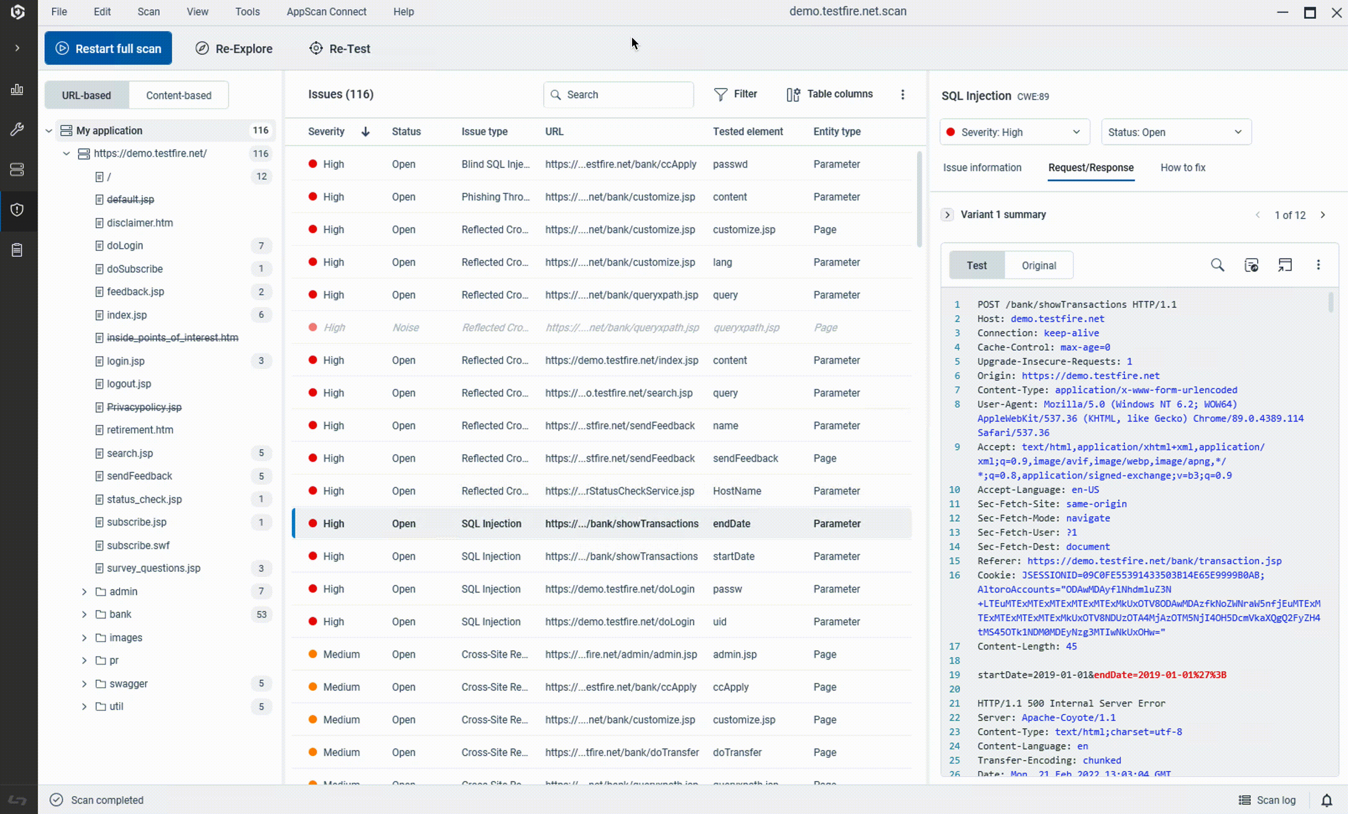Open Severity: High dropdown

pos(1015,132)
